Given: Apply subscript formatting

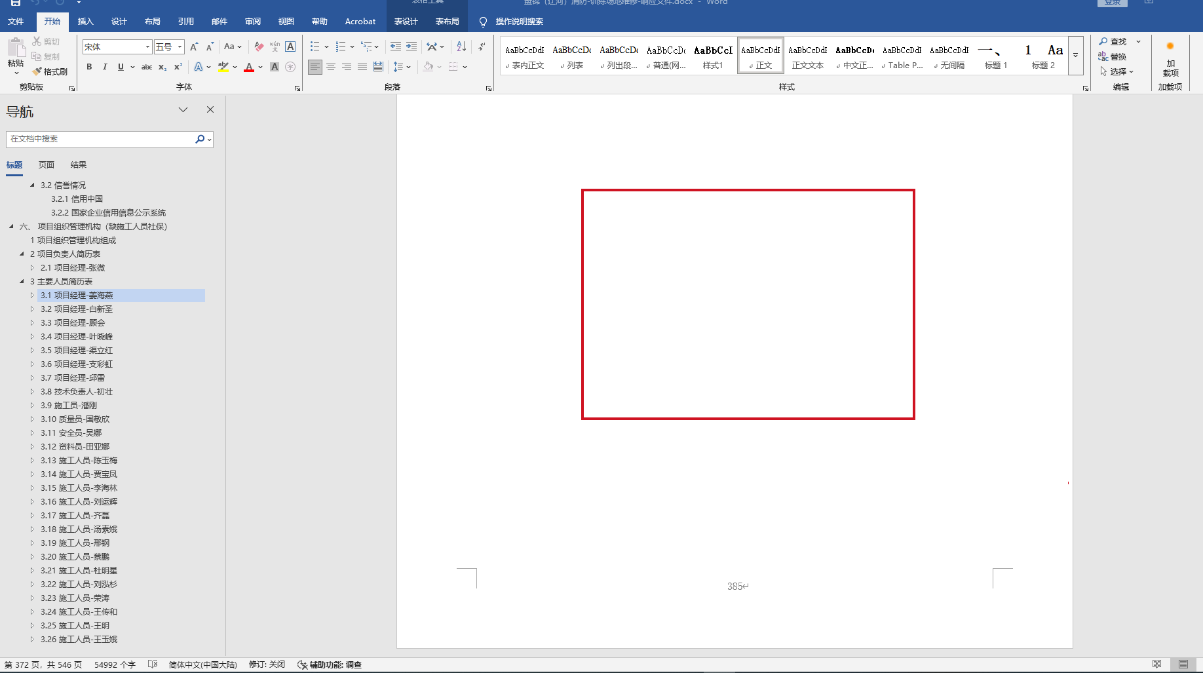Looking at the screenshot, I should pos(162,67).
